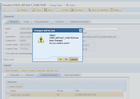Screen dimensions: 140x99
Task: Click Yes in the save dialog
Action: (60, 59)
